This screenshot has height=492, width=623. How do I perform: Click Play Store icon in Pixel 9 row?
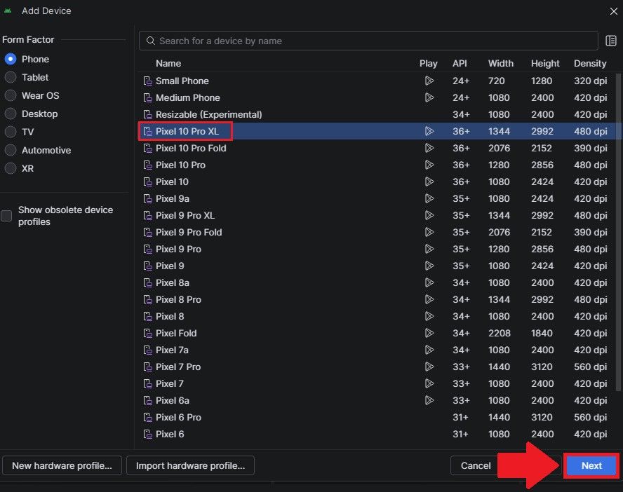click(429, 266)
